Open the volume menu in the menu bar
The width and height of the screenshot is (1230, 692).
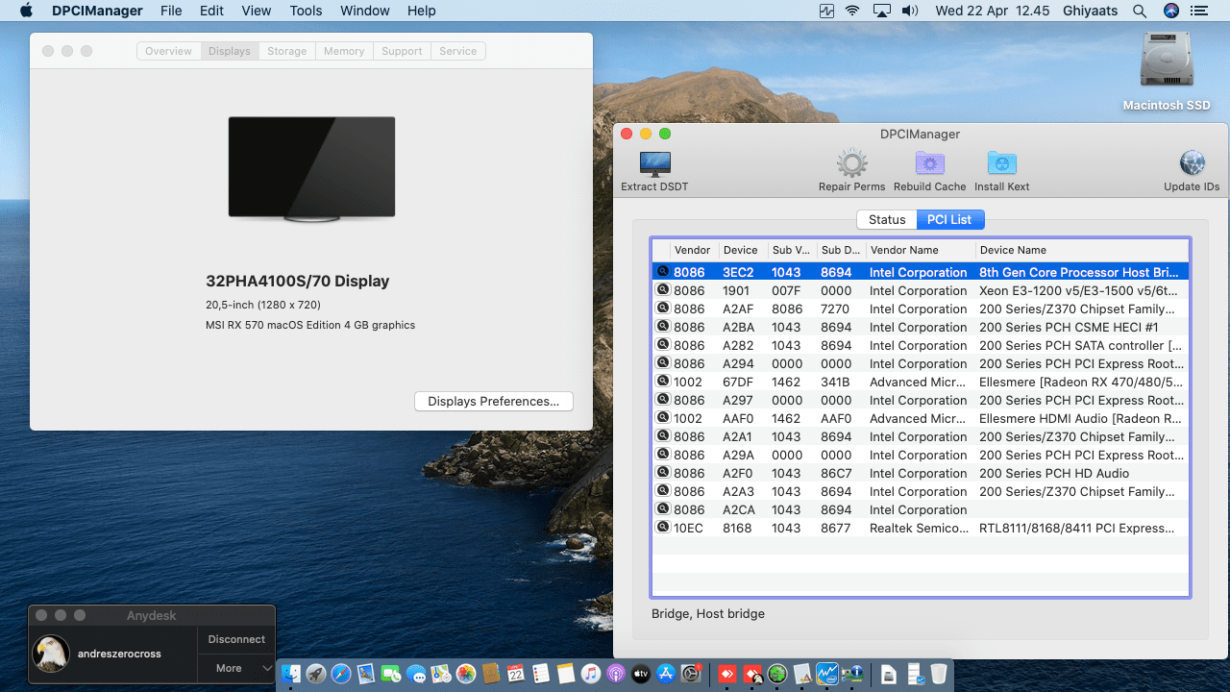[x=909, y=12]
